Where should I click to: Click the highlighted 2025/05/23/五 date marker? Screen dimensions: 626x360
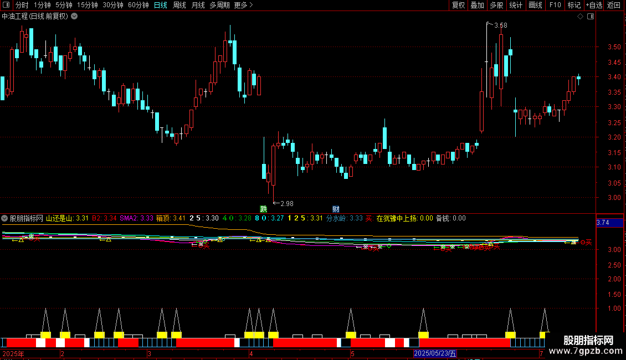pyautogui.click(x=435, y=353)
